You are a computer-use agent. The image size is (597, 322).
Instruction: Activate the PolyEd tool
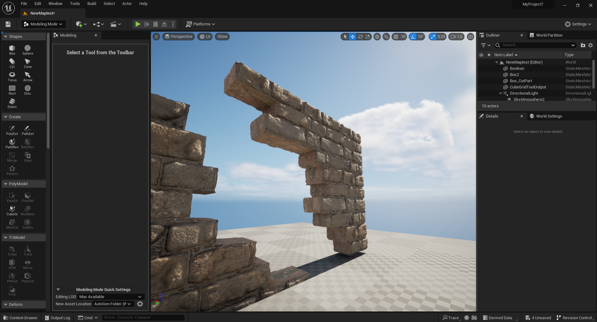click(x=12, y=197)
